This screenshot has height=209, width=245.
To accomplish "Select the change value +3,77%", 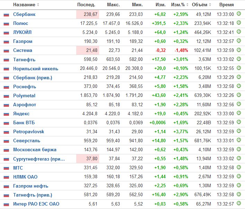I will click(x=181, y=131).
